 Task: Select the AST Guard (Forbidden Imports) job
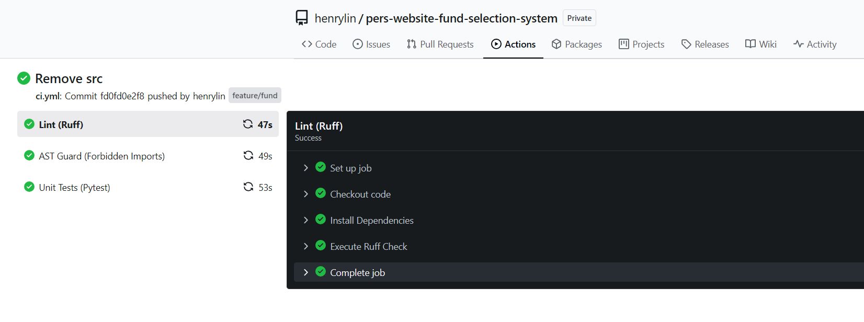(x=101, y=156)
